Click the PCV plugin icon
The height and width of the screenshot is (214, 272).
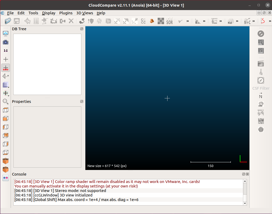(x=261, y=121)
